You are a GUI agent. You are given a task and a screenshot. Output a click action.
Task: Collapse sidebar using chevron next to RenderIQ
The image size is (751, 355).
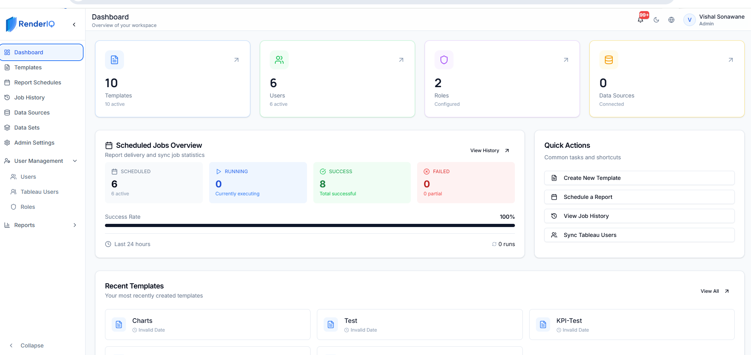(74, 25)
